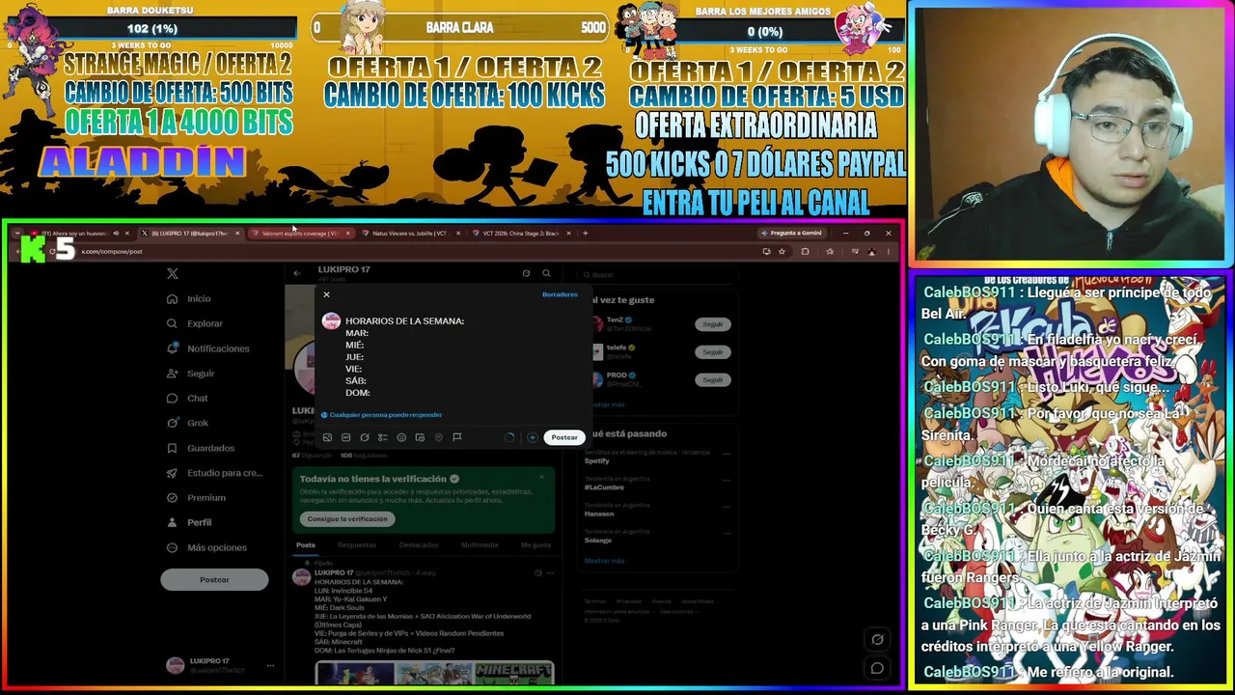This screenshot has width=1235, height=695.
Task: Switch to VCT 2026 China Stage 2 tab
Action: tap(521, 234)
